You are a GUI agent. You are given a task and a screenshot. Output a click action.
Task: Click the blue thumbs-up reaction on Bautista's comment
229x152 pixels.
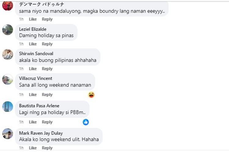(x=86, y=122)
